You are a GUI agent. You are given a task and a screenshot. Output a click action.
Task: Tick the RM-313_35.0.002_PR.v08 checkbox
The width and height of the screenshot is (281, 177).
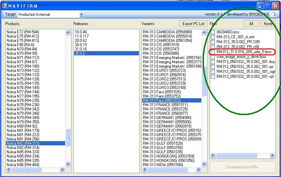click(x=213, y=47)
